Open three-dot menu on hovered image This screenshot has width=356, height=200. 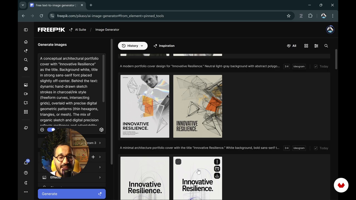(x=217, y=162)
